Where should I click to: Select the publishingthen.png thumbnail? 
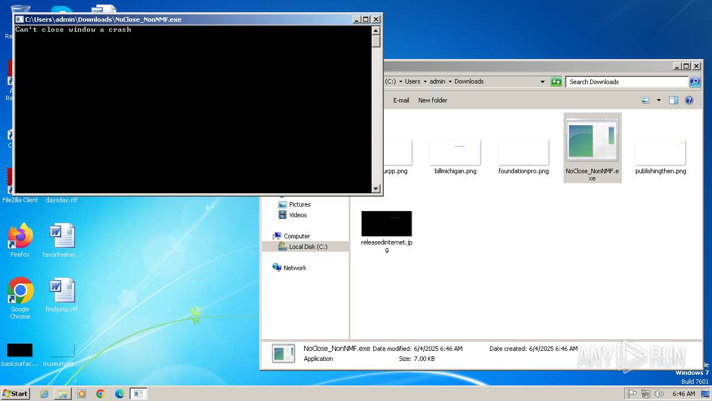660,153
